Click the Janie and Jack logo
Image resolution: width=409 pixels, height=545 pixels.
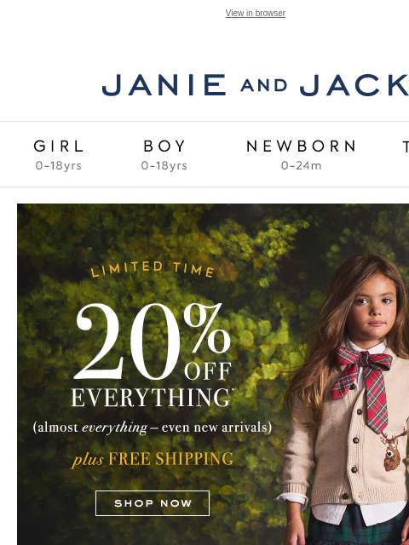256,85
